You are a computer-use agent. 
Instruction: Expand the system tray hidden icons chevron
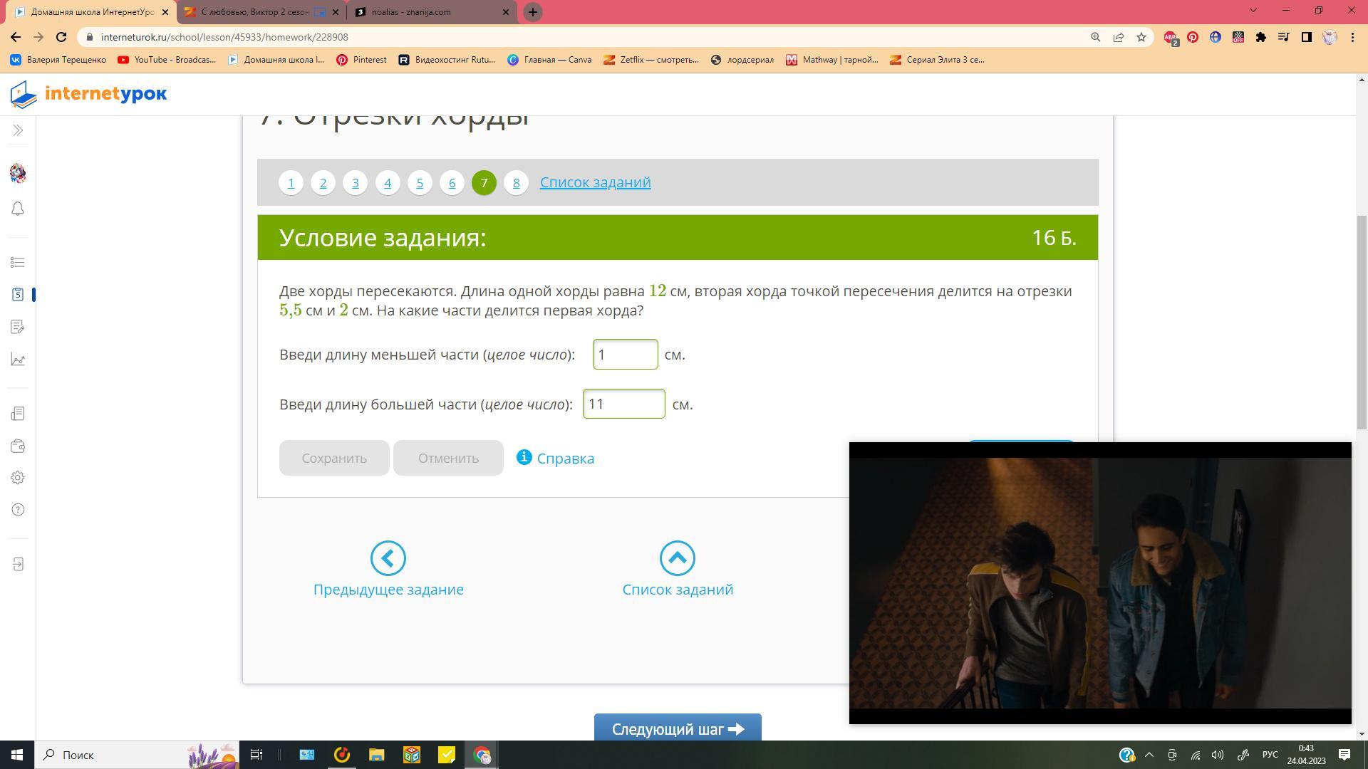point(1149,755)
